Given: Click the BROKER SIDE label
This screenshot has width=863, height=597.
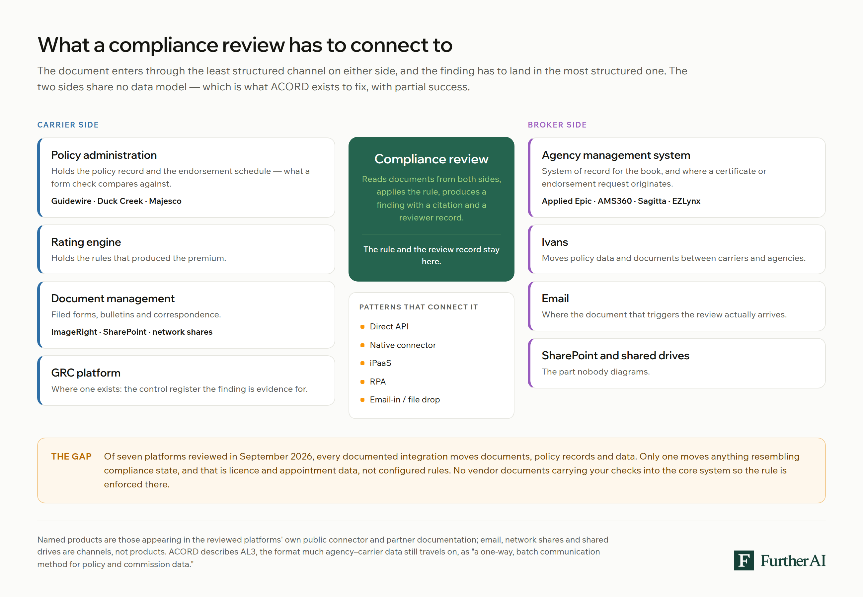Looking at the screenshot, I should click(557, 125).
